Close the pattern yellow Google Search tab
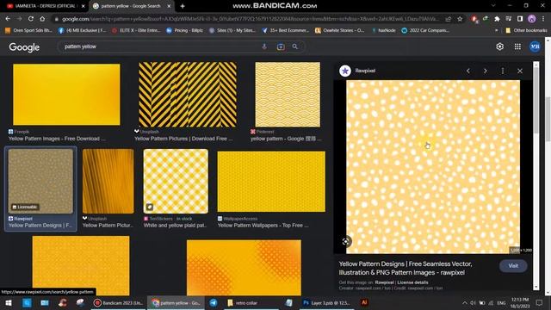This screenshot has width=551, height=310. click(169, 6)
